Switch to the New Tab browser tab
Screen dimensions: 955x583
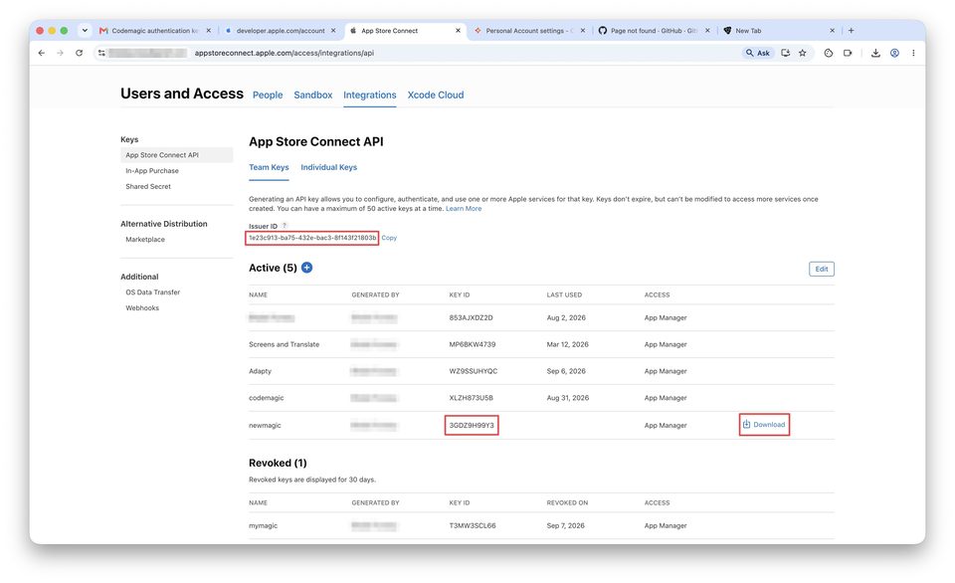[778, 31]
